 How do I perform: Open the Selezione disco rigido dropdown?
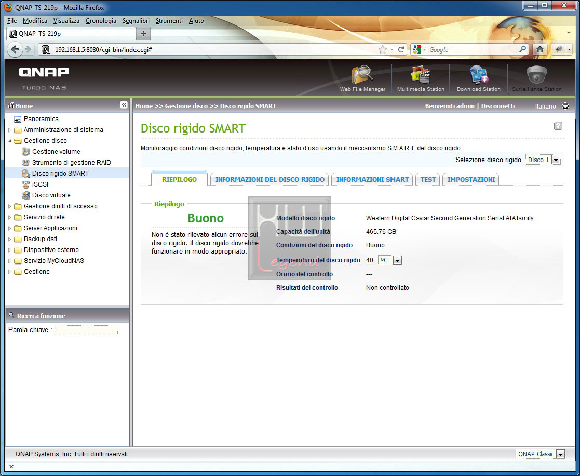coord(543,160)
